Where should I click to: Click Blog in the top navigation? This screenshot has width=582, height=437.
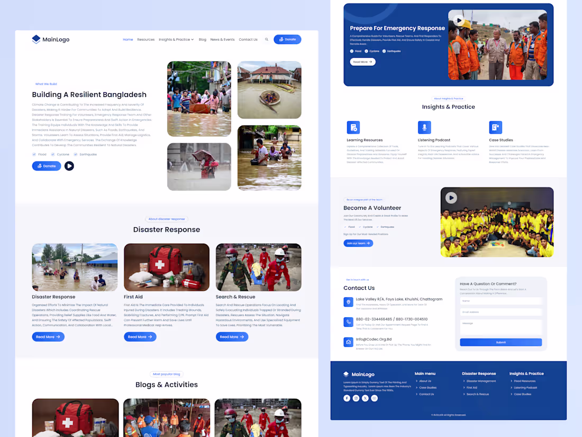(203, 39)
